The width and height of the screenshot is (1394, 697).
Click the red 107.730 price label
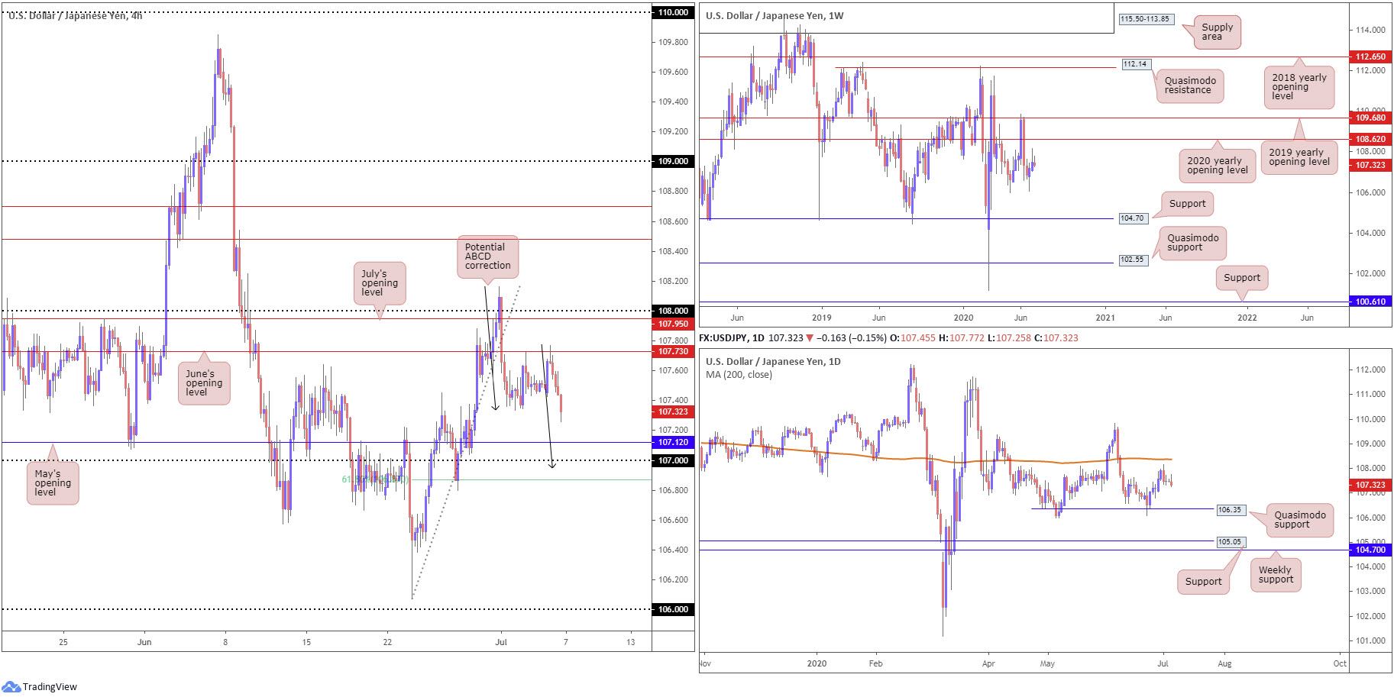pos(673,351)
